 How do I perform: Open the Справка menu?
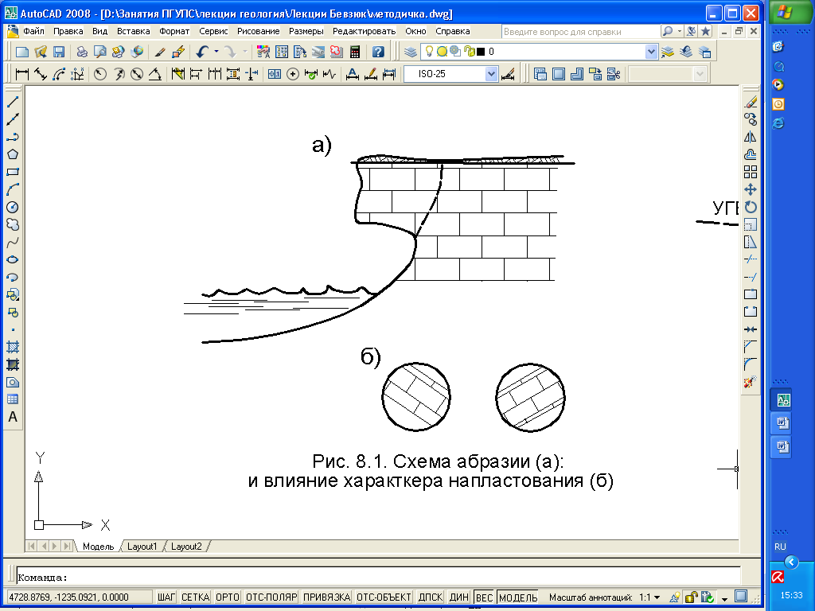[453, 31]
